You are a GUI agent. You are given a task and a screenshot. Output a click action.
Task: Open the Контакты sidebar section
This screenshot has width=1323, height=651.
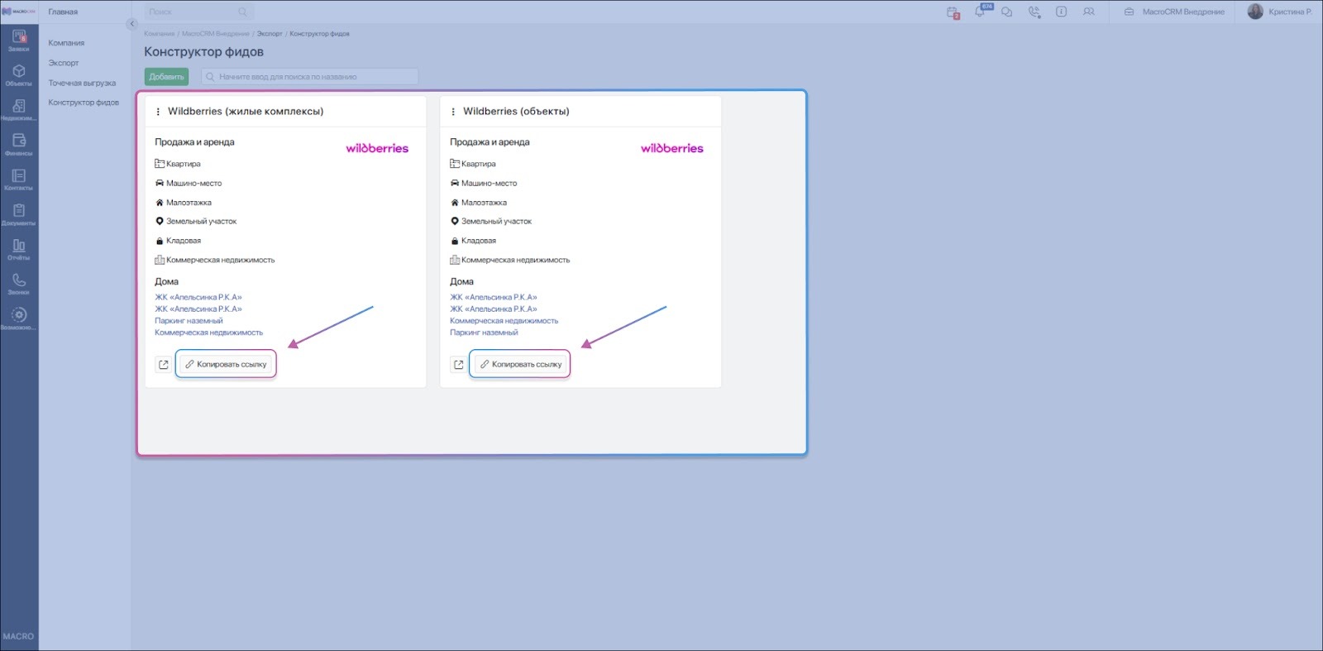coord(18,179)
